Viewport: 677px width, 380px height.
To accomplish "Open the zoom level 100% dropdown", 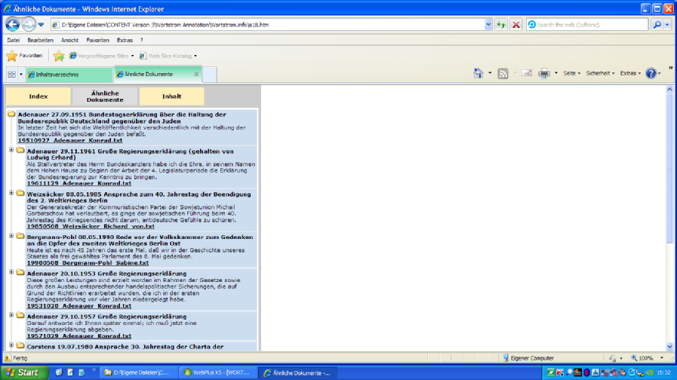I will (648, 358).
